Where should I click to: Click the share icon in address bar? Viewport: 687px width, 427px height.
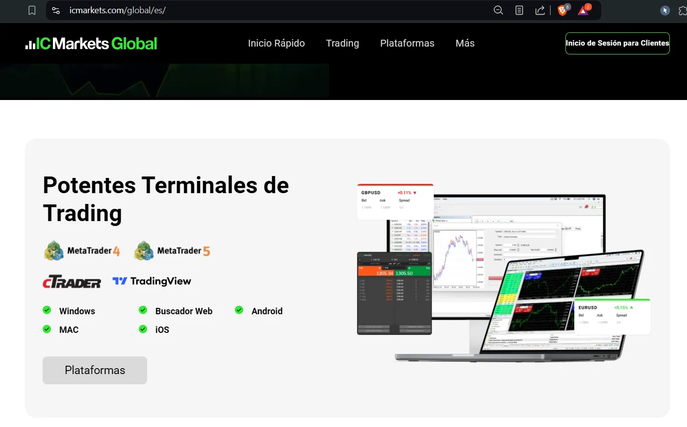tap(540, 10)
